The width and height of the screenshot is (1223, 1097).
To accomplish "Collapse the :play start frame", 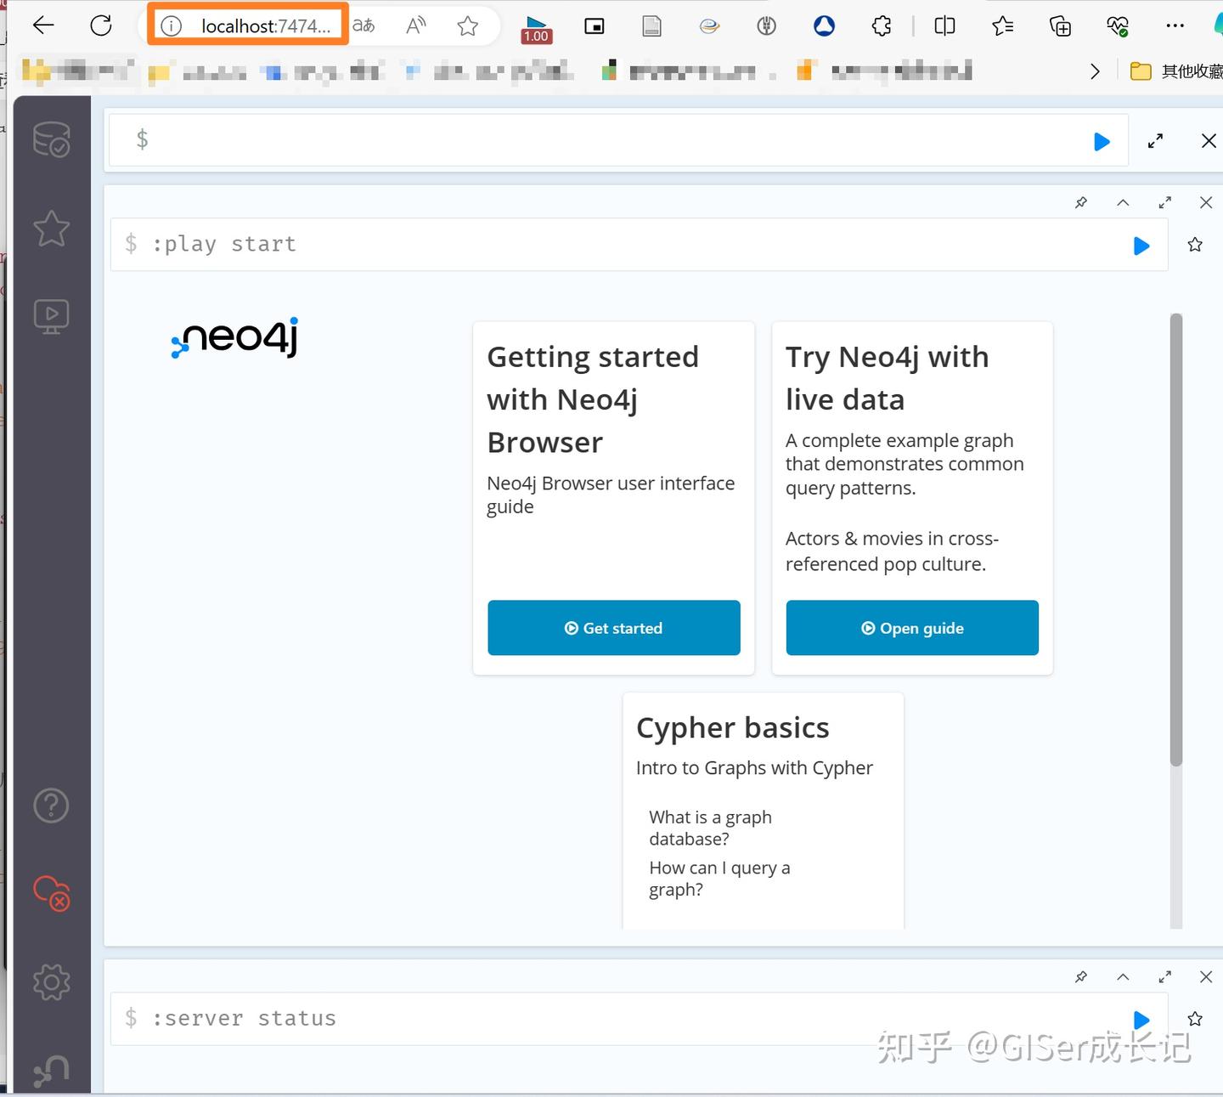I will [x=1123, y=202].
